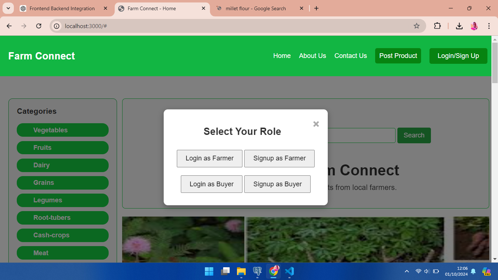The width and height of the screenshot is (498, 280).
Task: Click the Chrome profile avatar
Action: coord(474,26)
